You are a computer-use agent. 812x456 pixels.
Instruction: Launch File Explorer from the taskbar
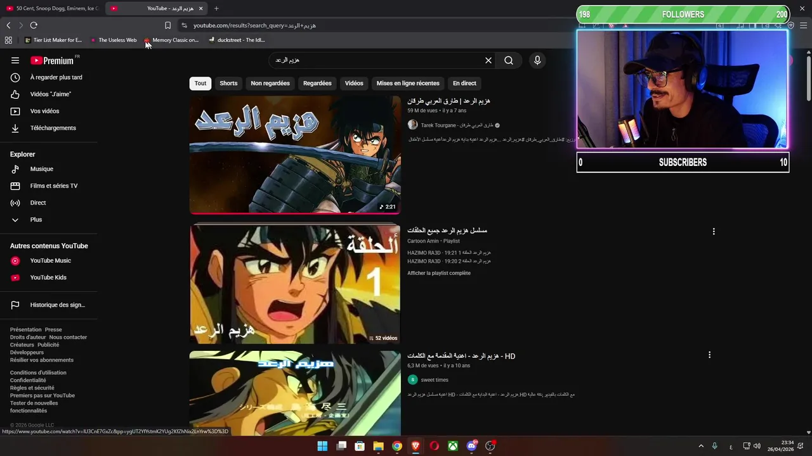pyautogui.click(x=379, y=446)
